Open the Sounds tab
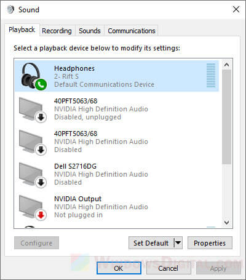Image resolution: width=246 pixels, height=280 pixels. 90,31
